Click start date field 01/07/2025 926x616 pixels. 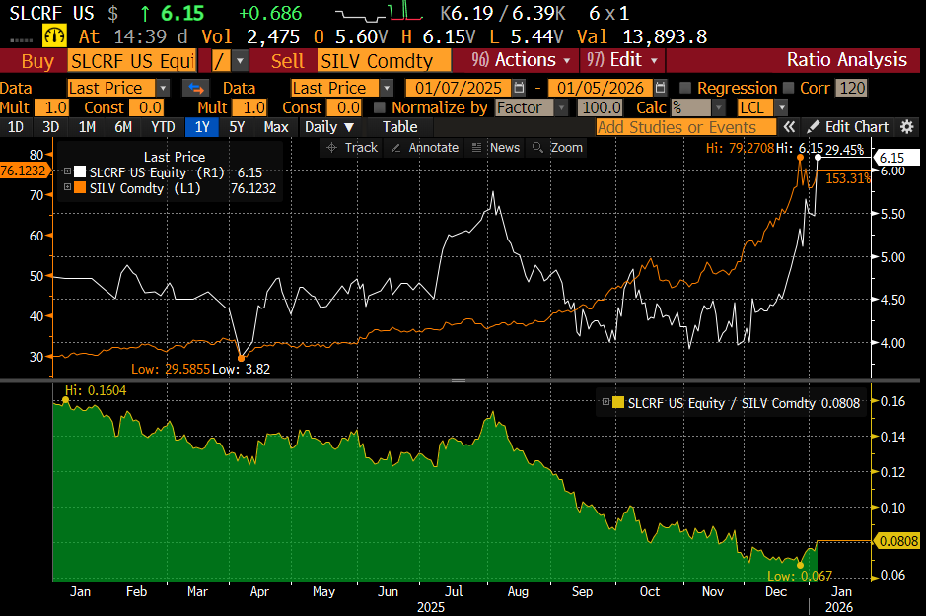[459, 88]
